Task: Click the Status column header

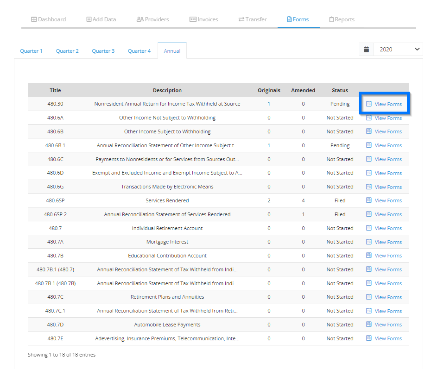Action: tap(340, 90)
